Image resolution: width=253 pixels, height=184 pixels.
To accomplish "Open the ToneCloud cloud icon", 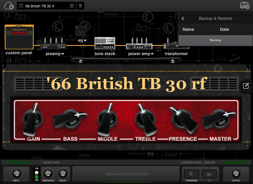I will tap(9, 6).
